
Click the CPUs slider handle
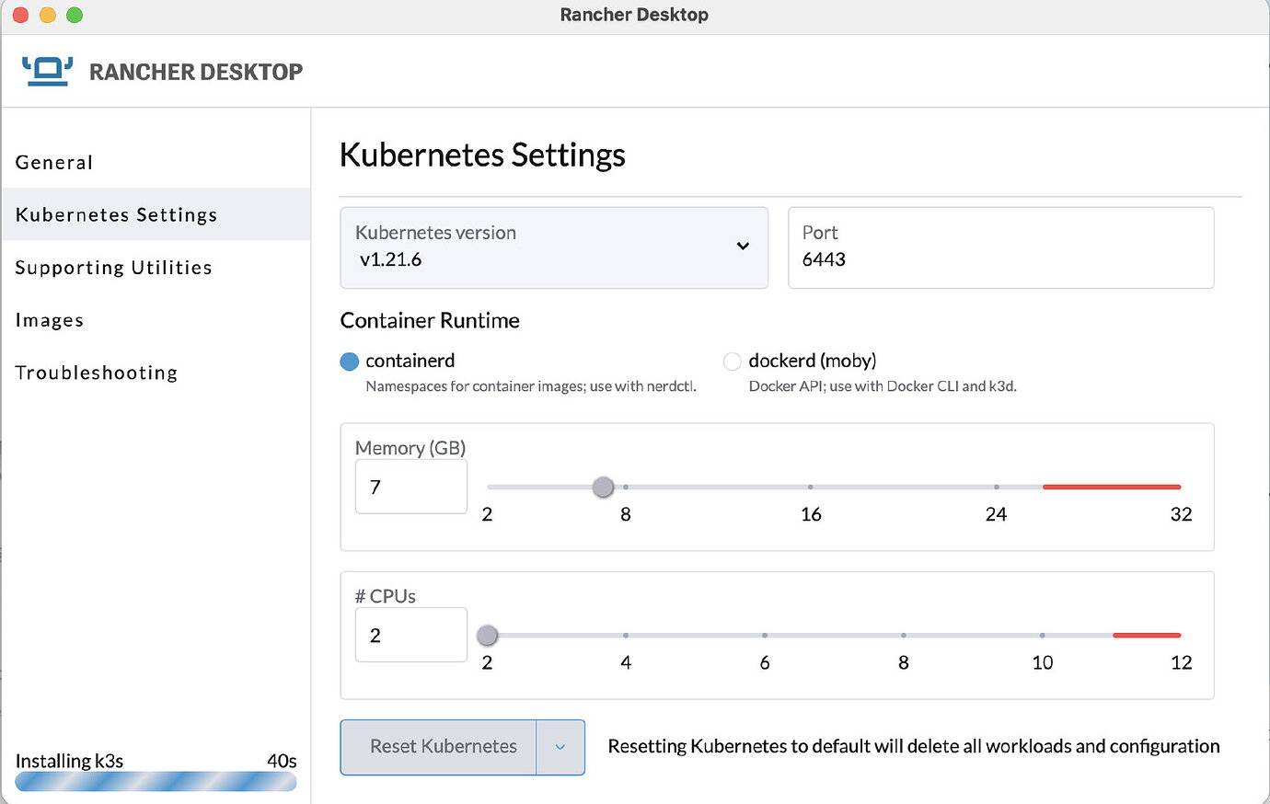click(x=488, y=635)
